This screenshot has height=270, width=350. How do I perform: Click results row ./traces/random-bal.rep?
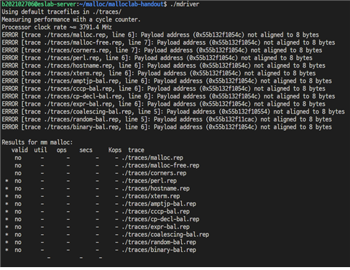tap(101, 242)
